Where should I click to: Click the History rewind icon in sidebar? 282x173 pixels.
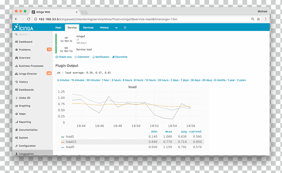coord(16,82)
